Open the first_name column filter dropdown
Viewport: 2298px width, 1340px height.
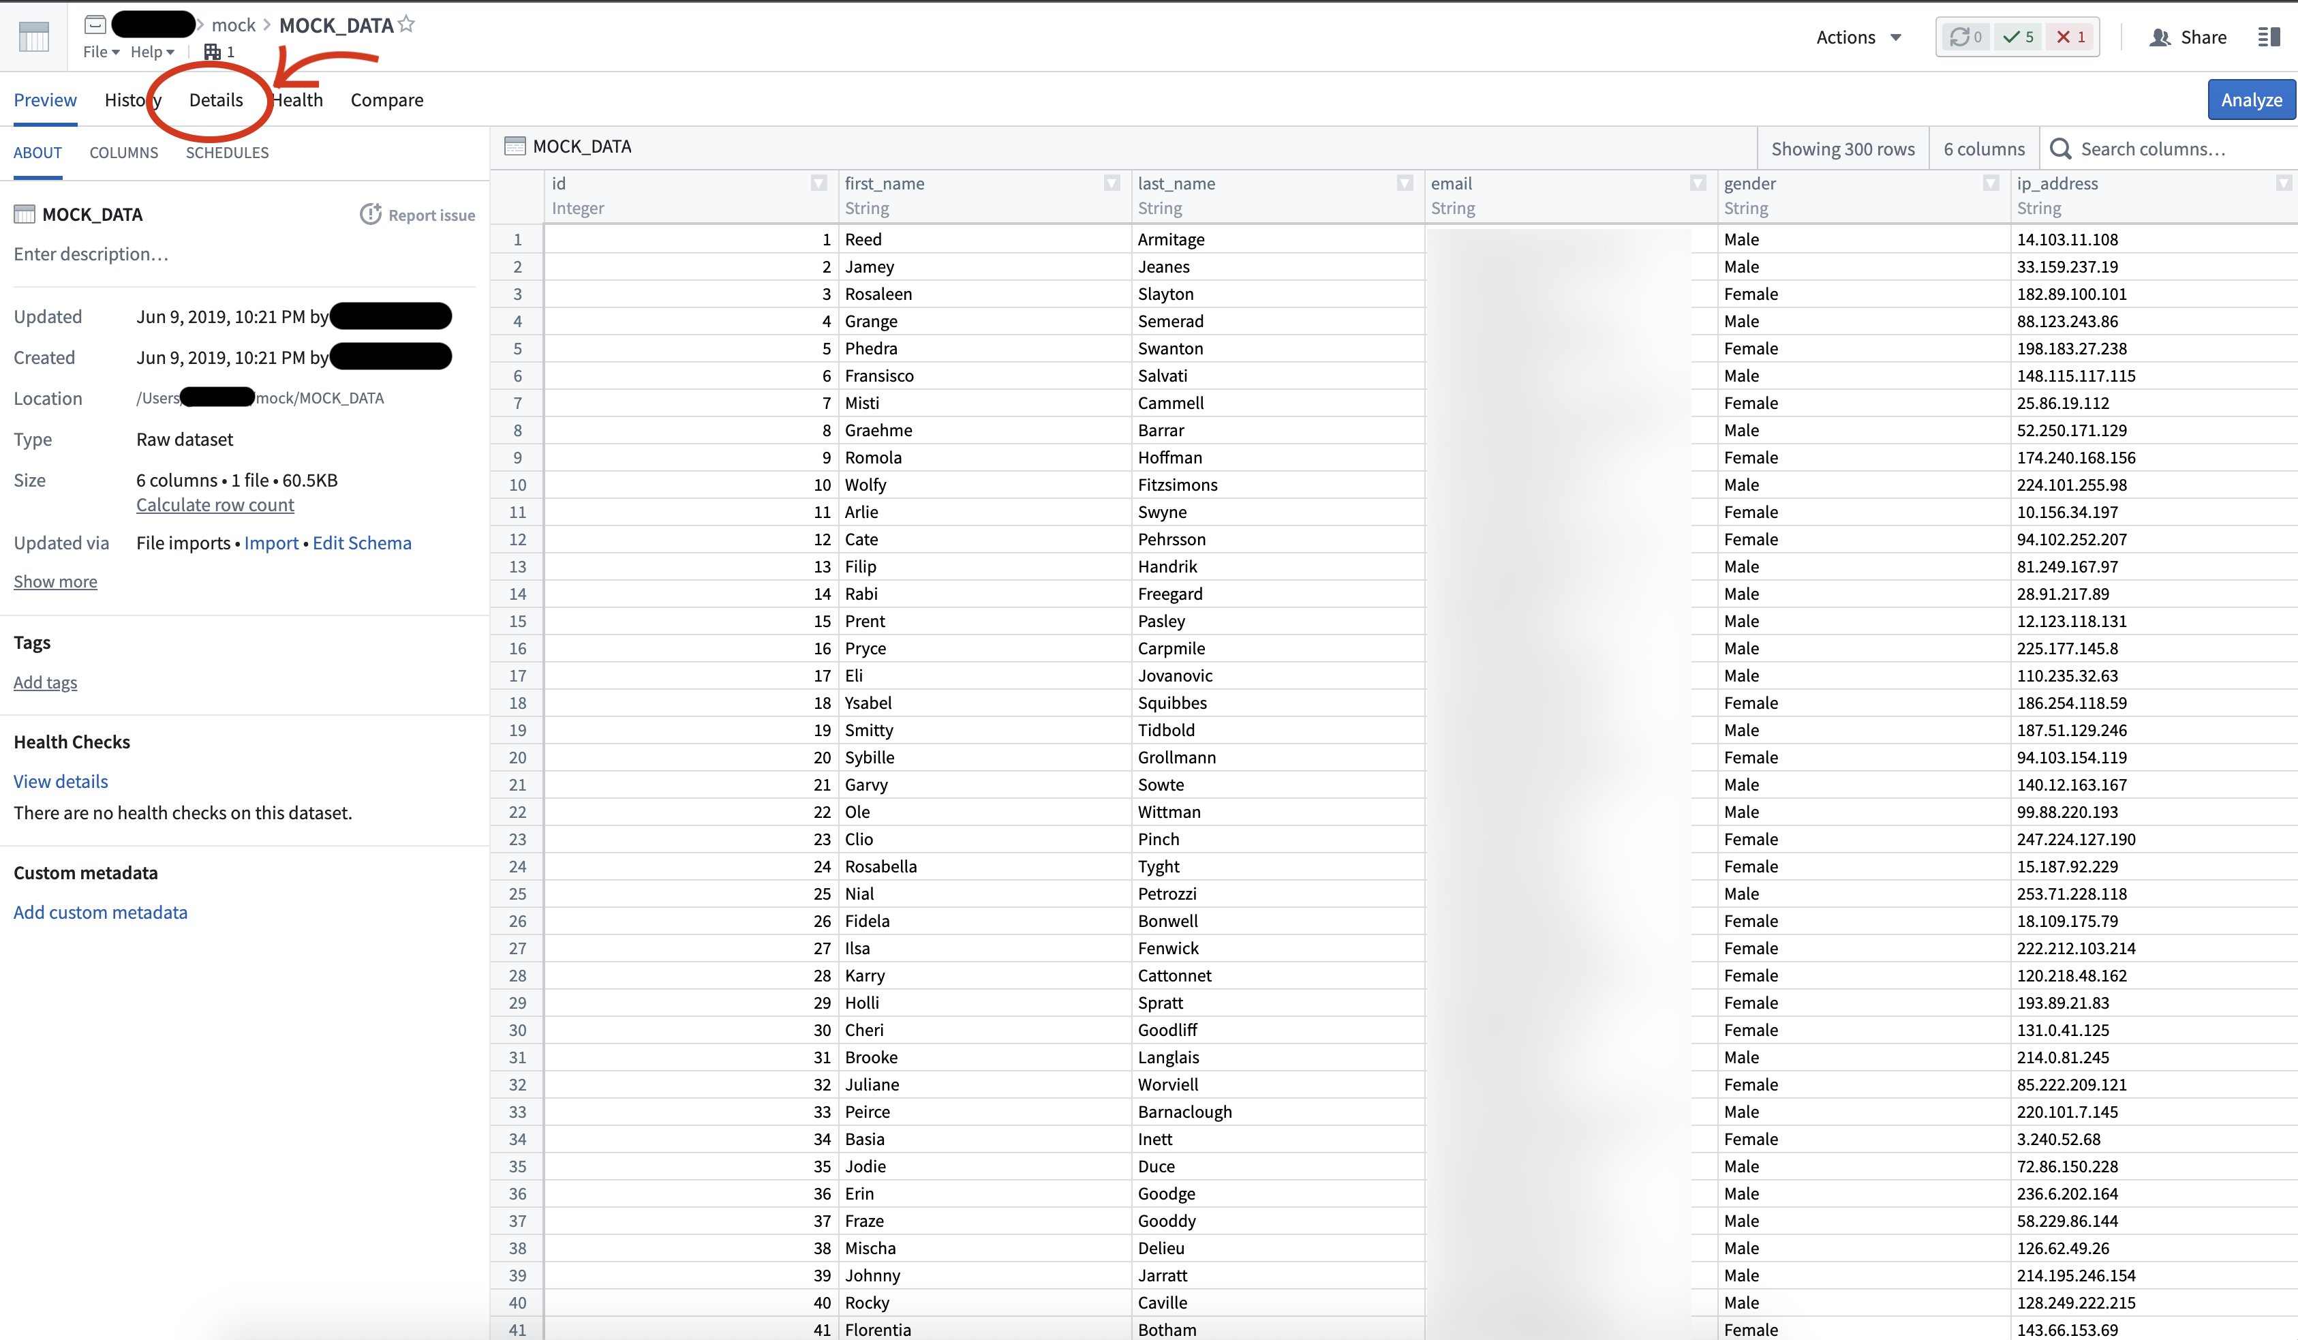tap(1112, 183)
